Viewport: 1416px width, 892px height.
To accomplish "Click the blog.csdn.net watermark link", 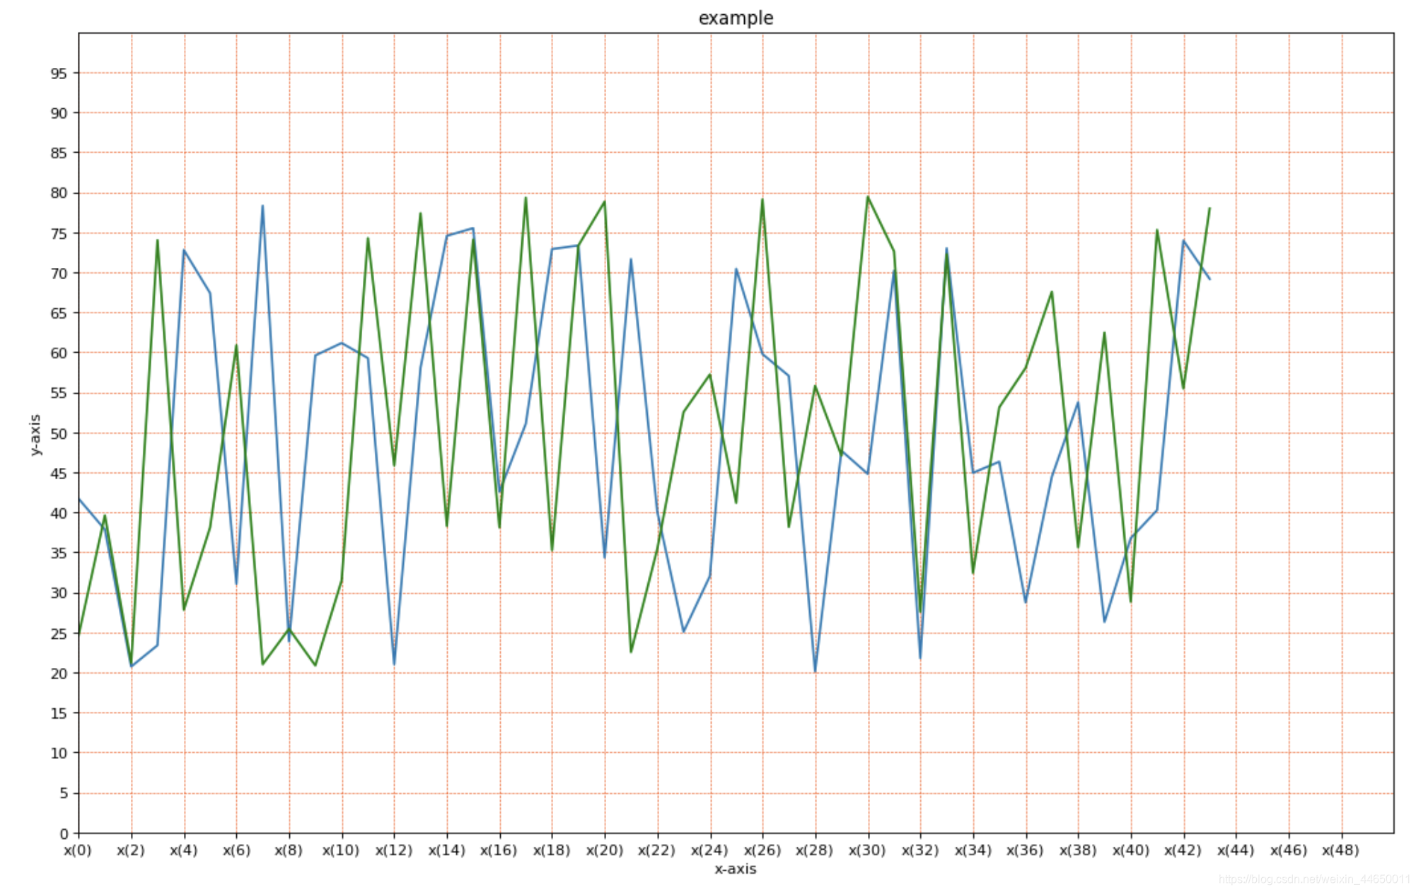I will click(1314, 879).
